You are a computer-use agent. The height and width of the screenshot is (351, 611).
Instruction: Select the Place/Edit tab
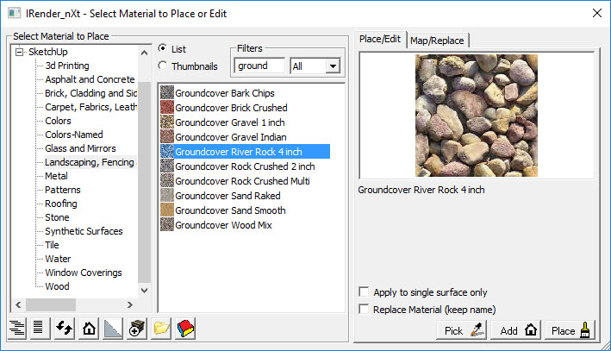click(379, 40)
